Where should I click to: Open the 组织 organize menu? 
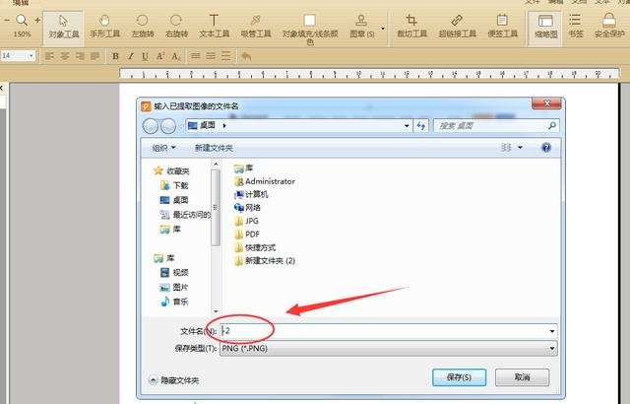tap(163, 148)
